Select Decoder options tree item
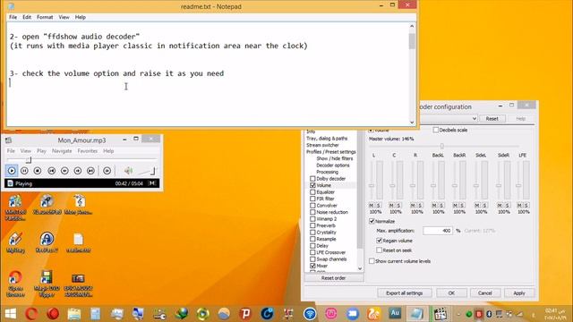This screenshot has width=573, height=322. [x=333, y=165]
